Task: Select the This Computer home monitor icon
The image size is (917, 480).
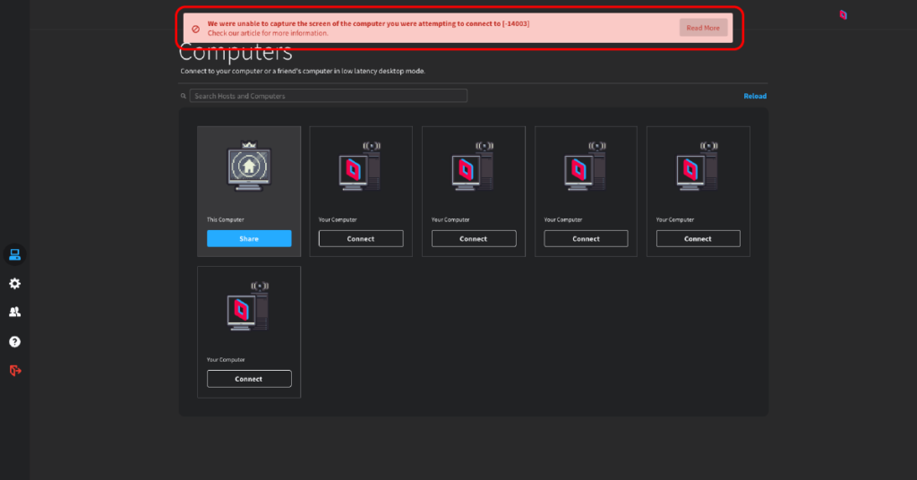Action: point(249,168)
